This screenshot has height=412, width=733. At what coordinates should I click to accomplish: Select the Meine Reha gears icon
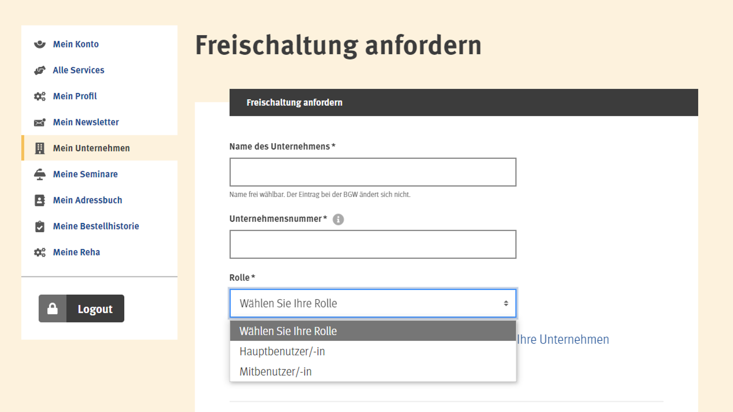40,252
